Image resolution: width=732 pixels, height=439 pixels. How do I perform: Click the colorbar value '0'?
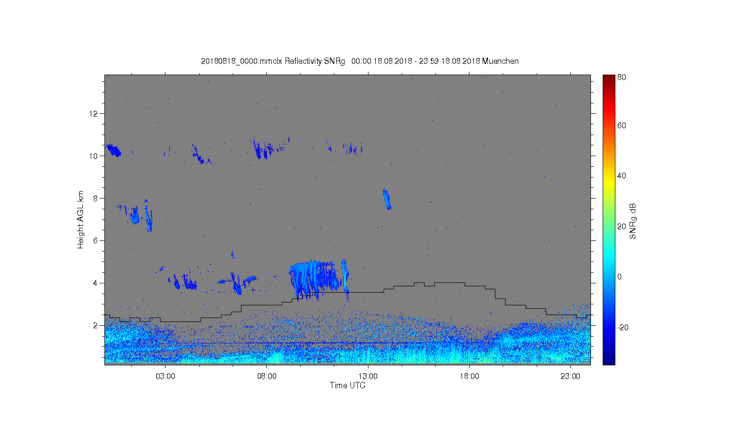point(620,277)
